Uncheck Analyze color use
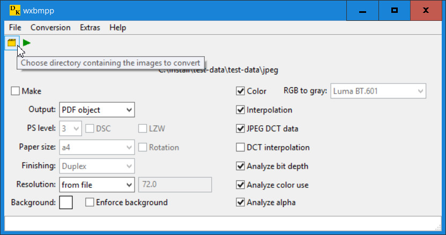Viewport: 446px width, 235px height. pyautogui.click(x=241, y=185)
